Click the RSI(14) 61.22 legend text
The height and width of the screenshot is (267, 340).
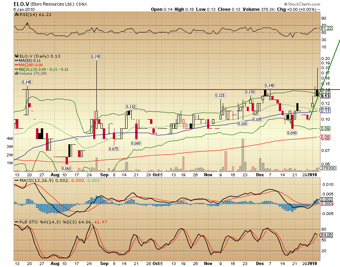click(x=36, y=14)
